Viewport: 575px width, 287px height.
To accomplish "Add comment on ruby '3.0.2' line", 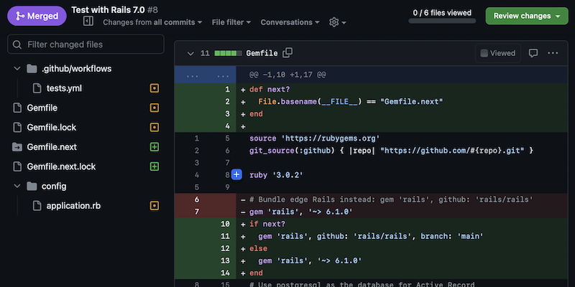I will 237,175.
